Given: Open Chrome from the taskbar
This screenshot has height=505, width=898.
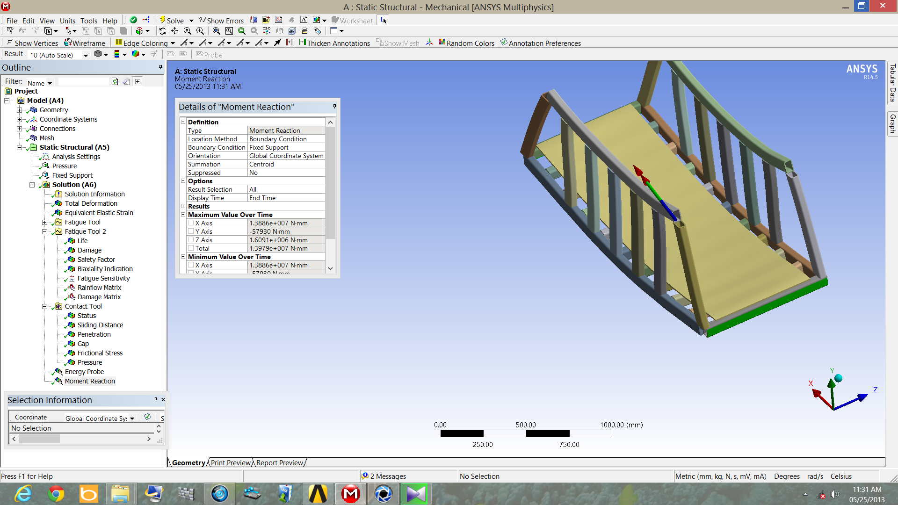Looking at the screenshot, I should click(x=56, y=494).
